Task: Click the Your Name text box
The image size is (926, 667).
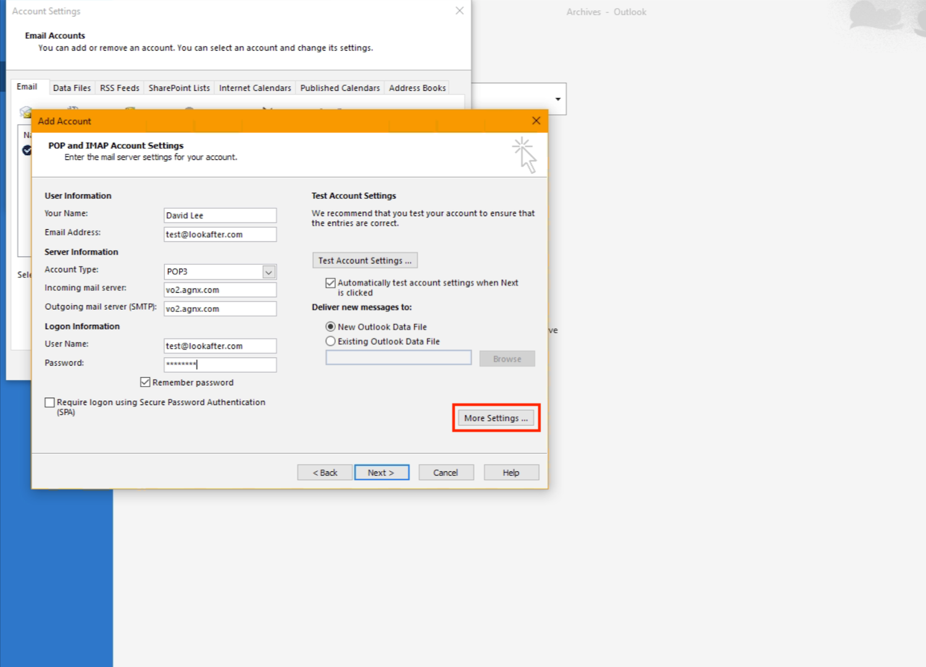Action: click(220, 216)
